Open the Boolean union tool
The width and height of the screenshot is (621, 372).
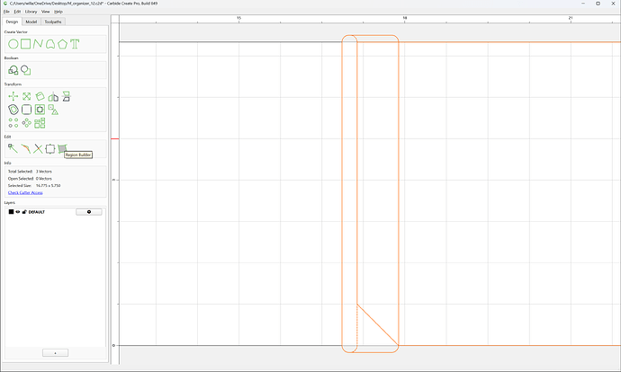[13, 70]
